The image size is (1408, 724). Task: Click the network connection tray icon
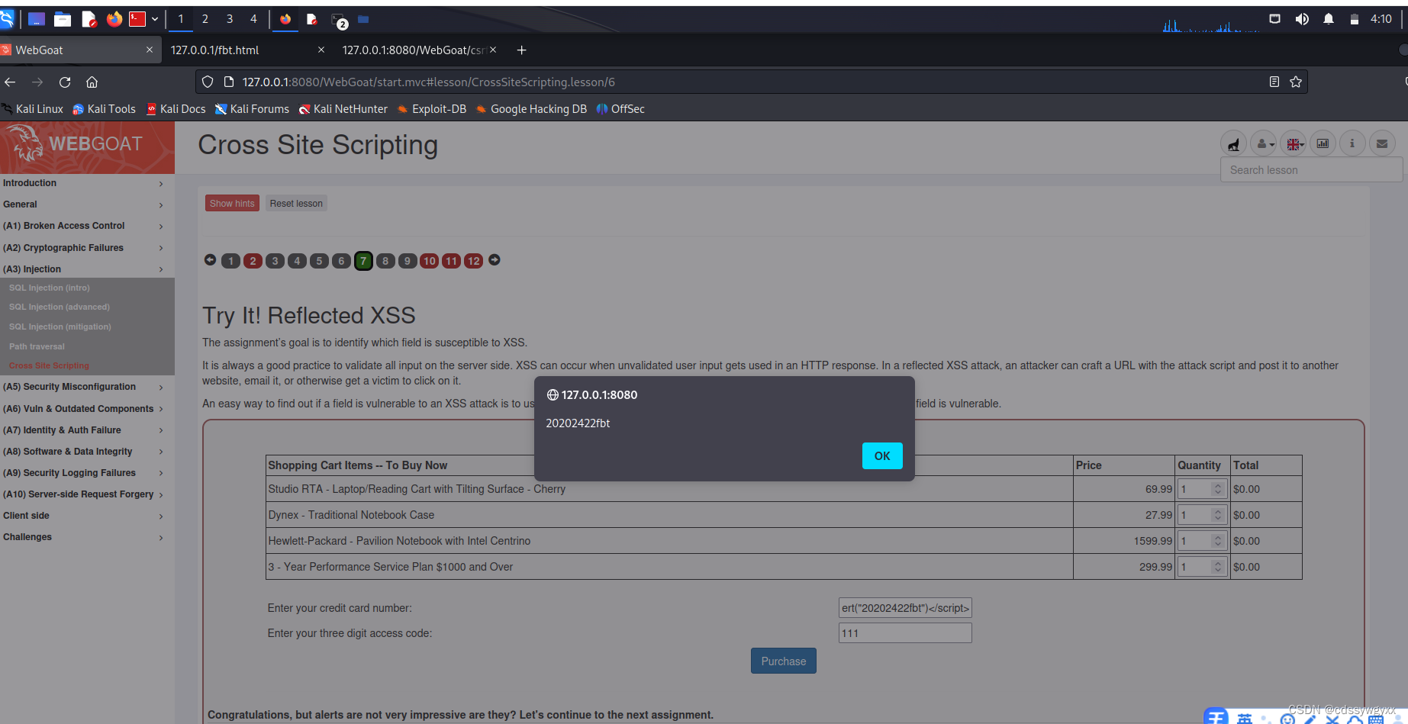tap(1274, 19)
